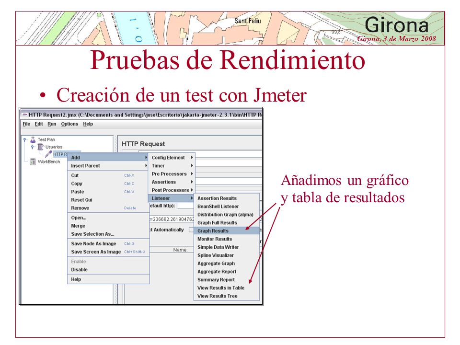Select Reset Gui in context menu
The height and width of the screenshot is (345, 460).
point(108,200)
